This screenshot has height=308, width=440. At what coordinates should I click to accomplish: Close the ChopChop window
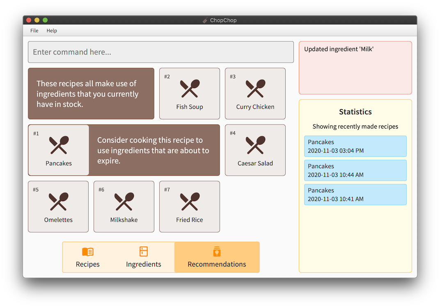(29, 20)
